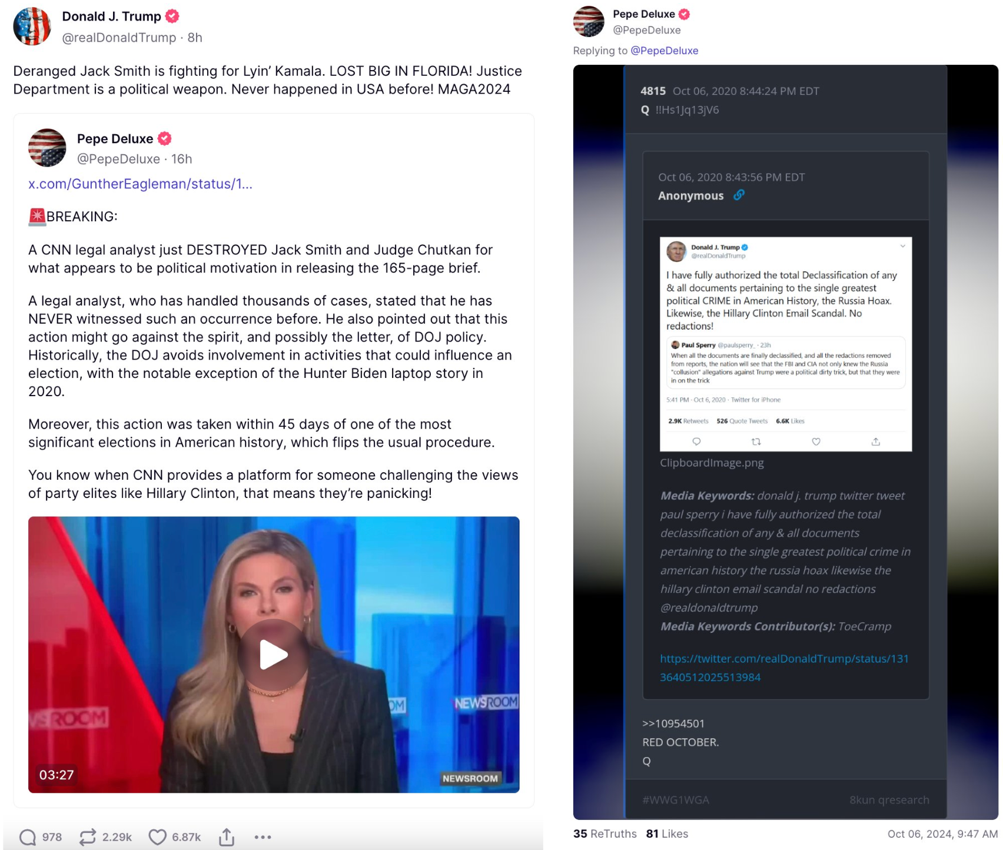The height and width of the screenshot is (850, 1003).
Task: Like the post via heart icon showing 6.87k
Action: coord(157,836)
